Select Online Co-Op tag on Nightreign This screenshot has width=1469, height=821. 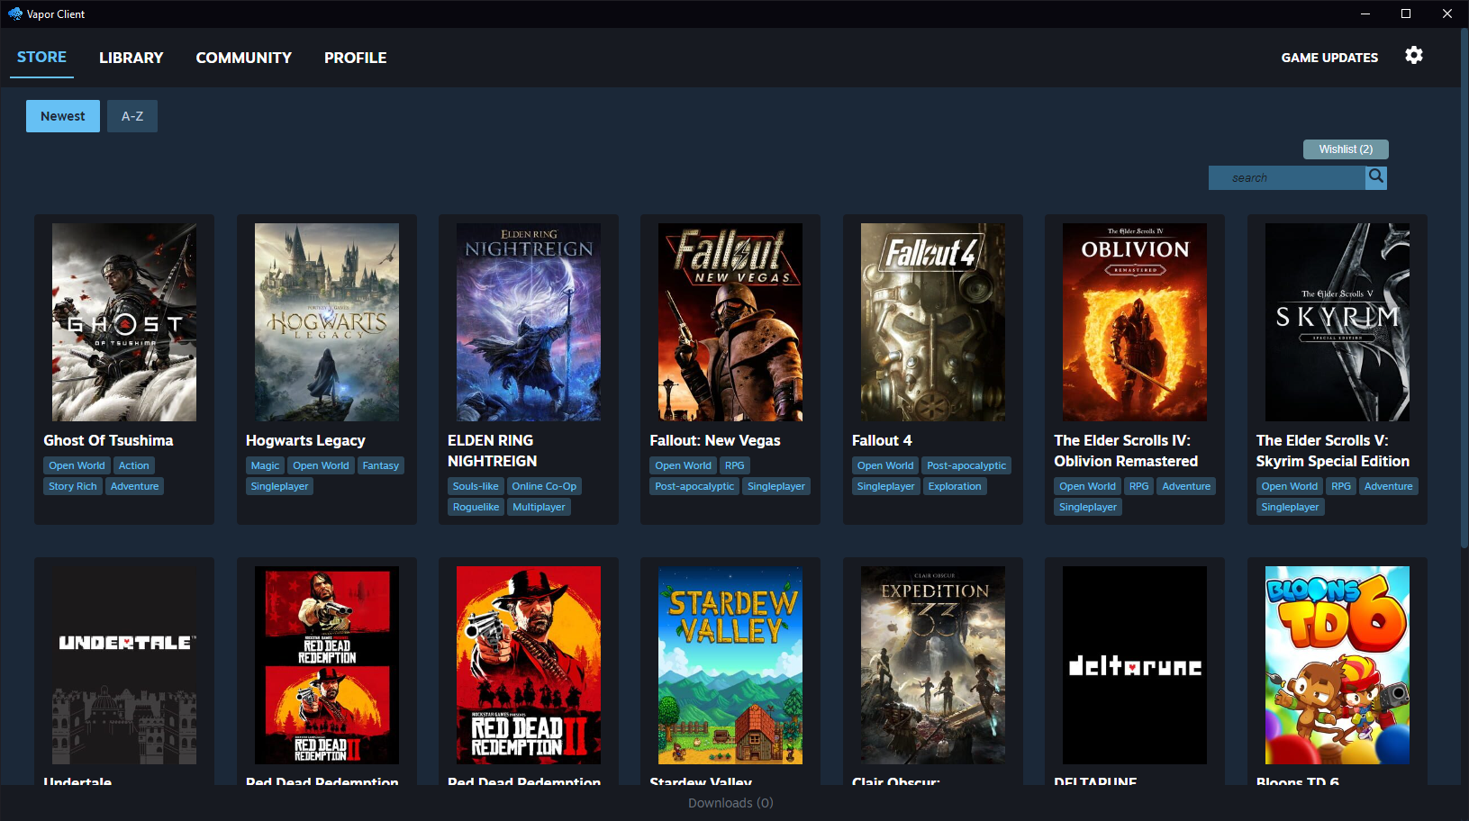[x=544, y=486]
